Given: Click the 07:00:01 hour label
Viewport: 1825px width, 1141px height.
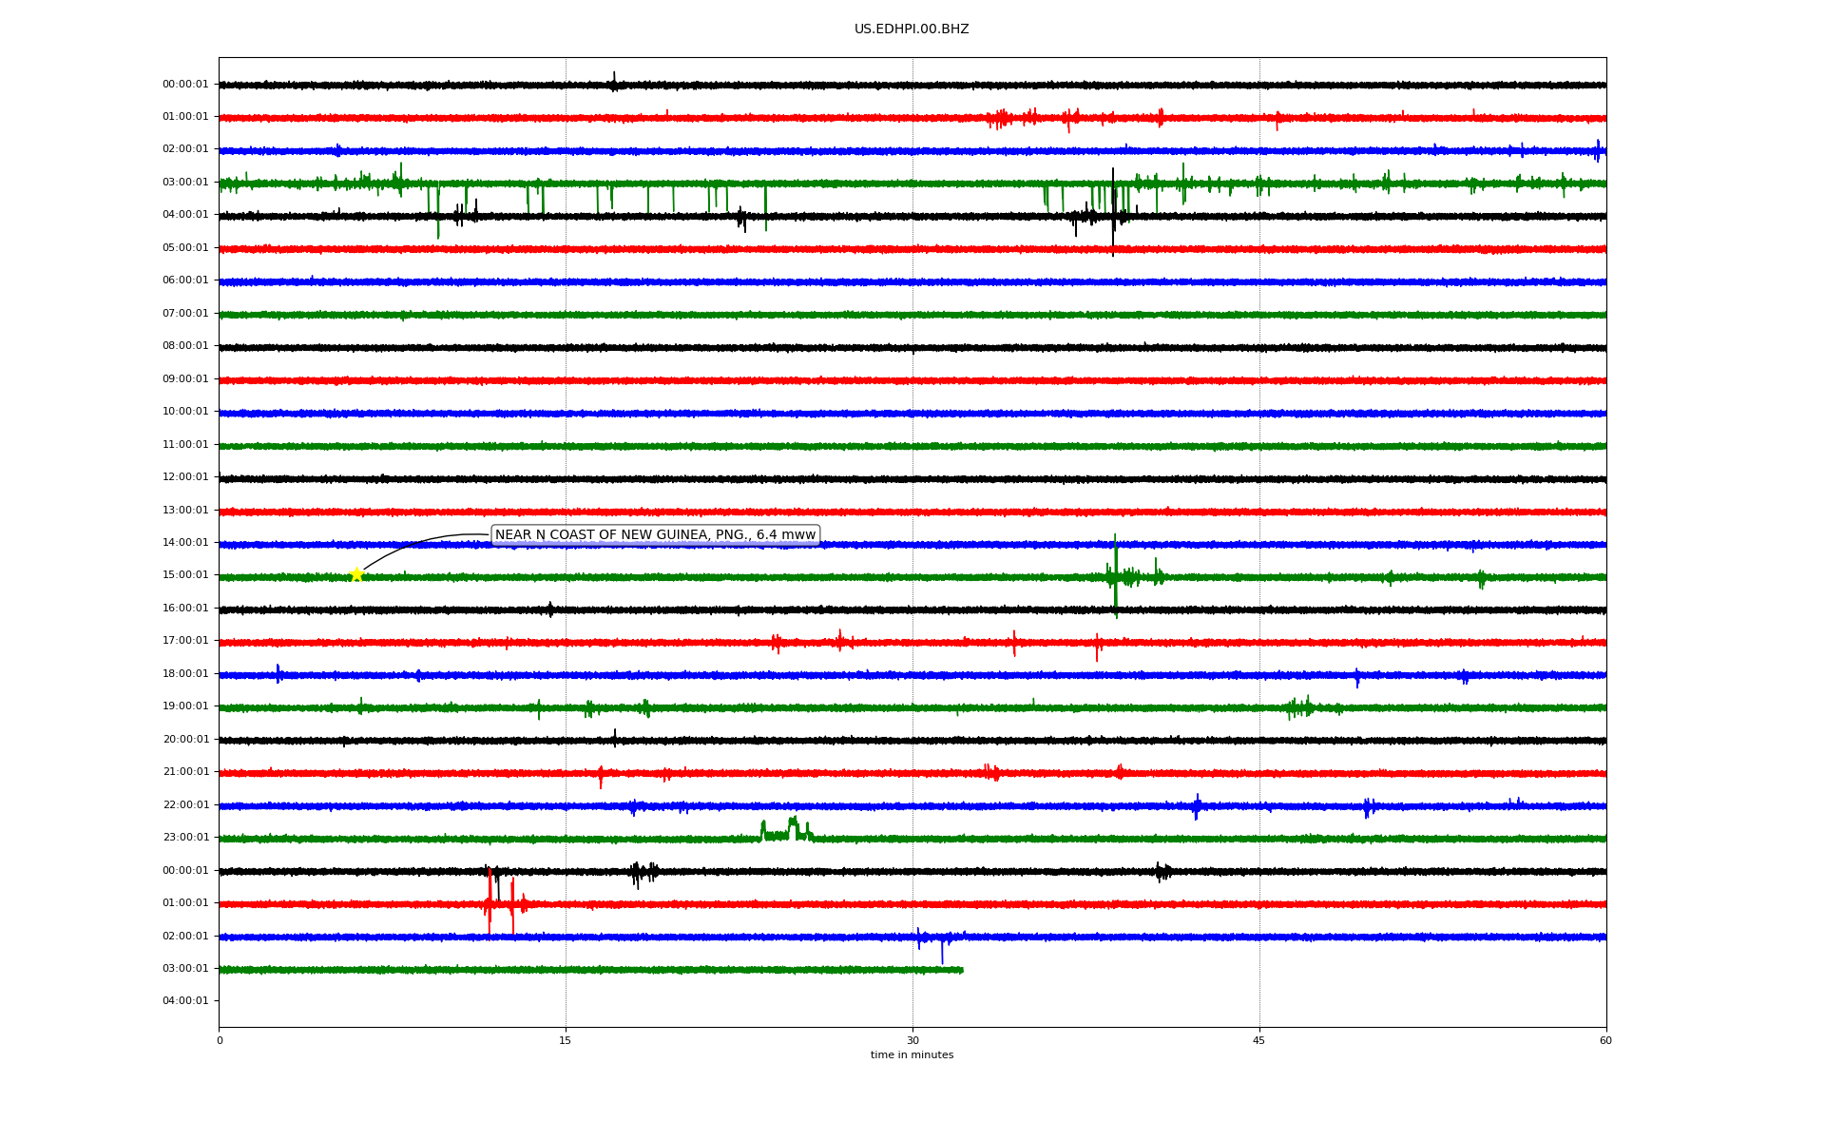Looking at the screenshot, I should 185,314.
